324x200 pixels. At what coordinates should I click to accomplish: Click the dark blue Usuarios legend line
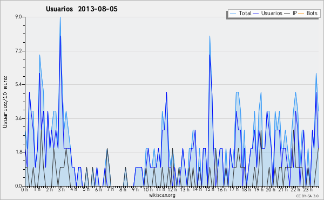[256, 14]
